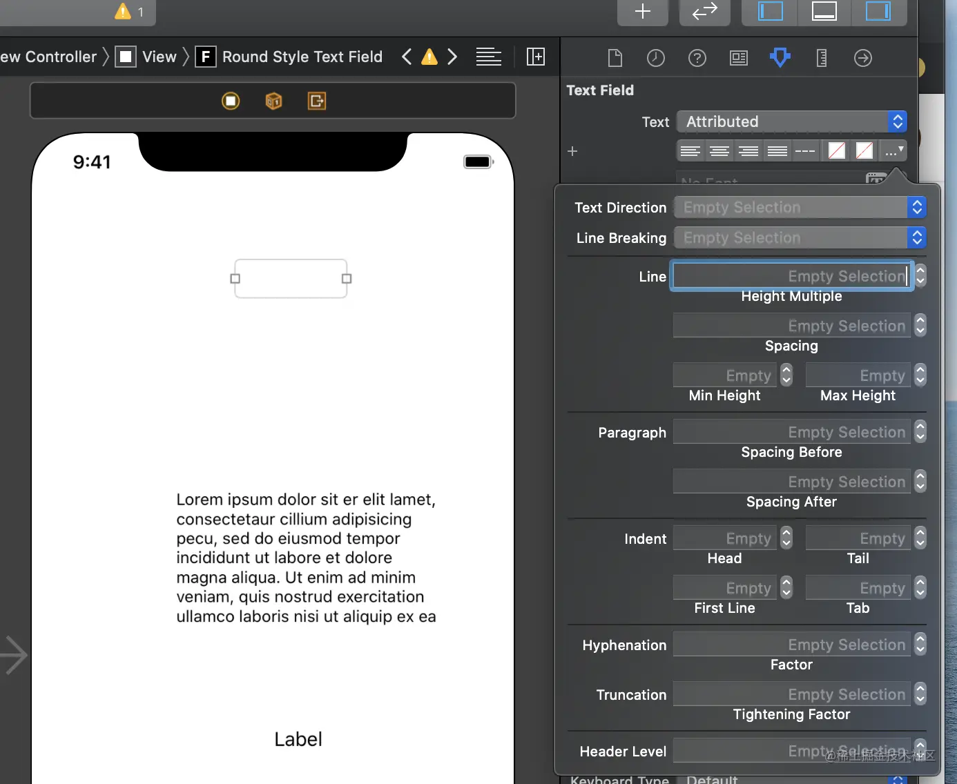
Task: Click the Indent Head field
Action: point(725,538)
